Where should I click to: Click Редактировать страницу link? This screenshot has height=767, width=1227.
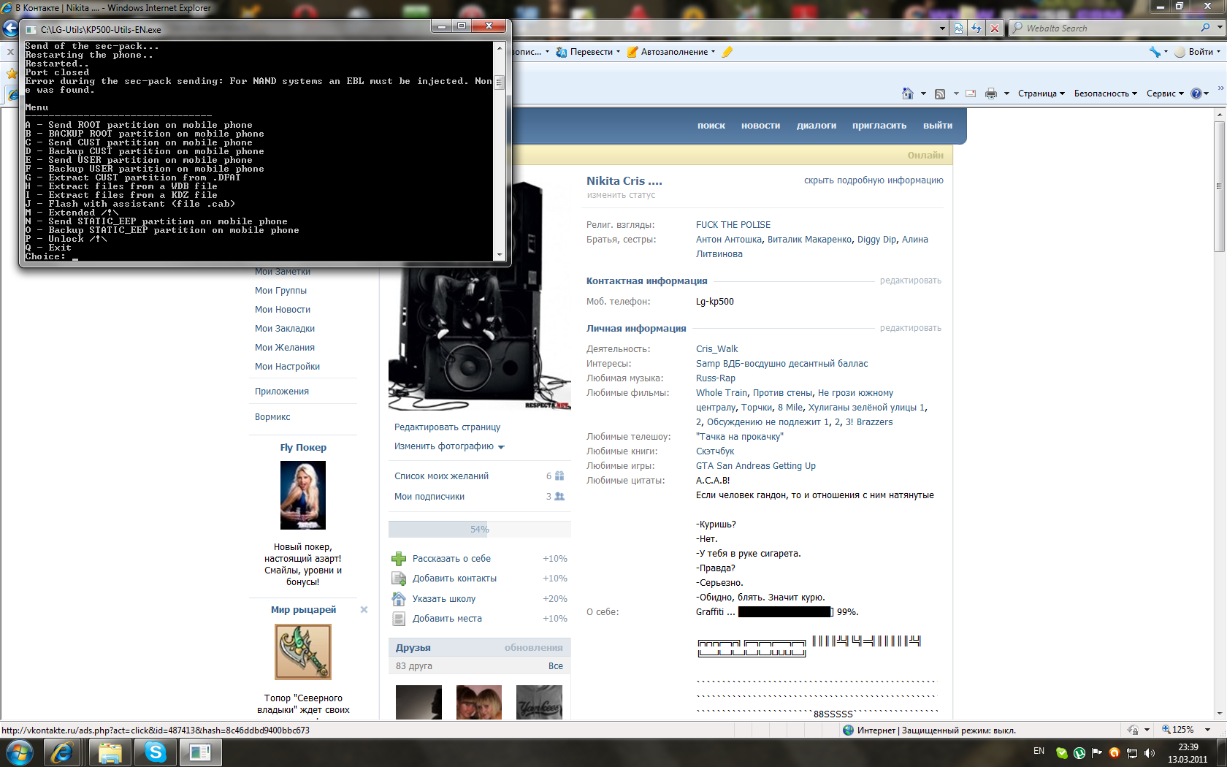click(447, 427)
